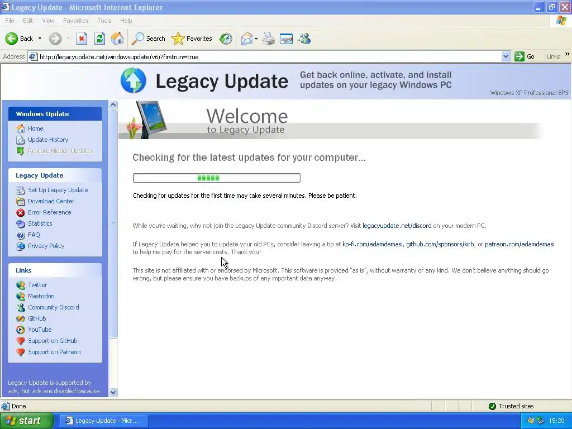Open the Back history dropdown arrow

click(x=40, y=39)
